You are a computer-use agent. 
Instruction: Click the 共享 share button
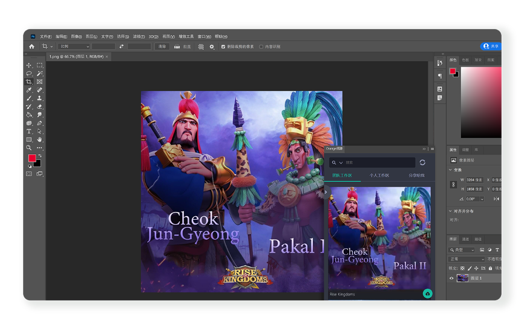(491, 46)
